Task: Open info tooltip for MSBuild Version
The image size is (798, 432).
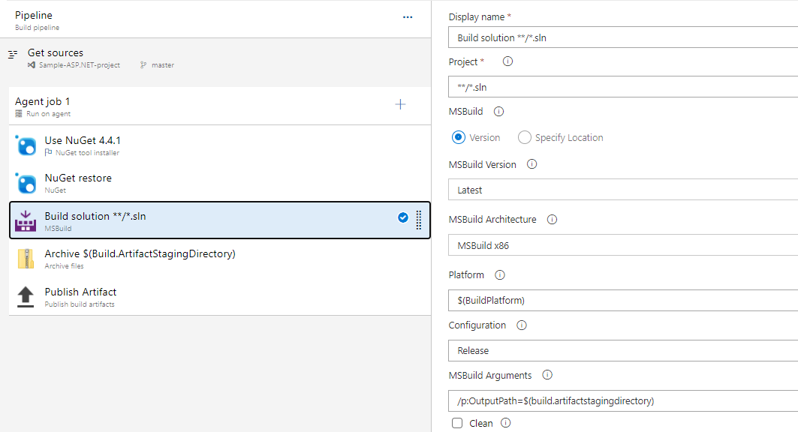Action: point(532,164)
